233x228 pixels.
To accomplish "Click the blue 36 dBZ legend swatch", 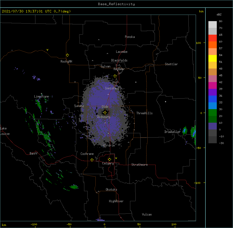I will [212, 99].
